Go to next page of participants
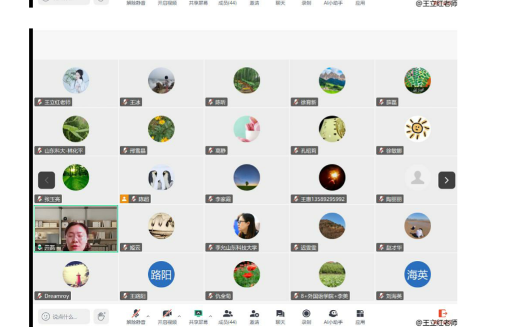 pos(446,180)
